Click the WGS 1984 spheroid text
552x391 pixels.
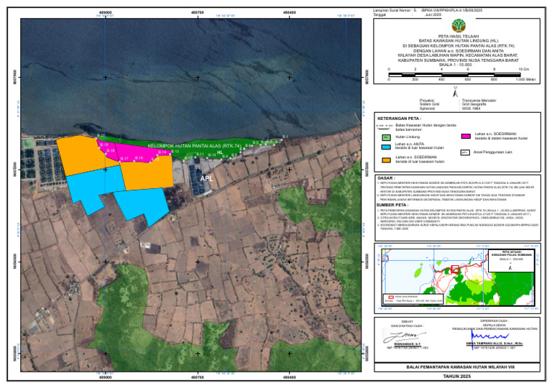click(471, 109)
